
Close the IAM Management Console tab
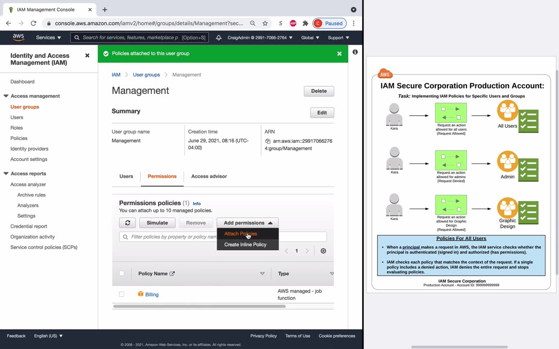[90, 10]
